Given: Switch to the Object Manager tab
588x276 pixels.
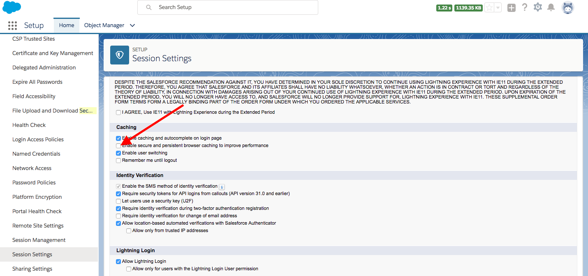Looking at the screenshot, I should coord(104,25).
